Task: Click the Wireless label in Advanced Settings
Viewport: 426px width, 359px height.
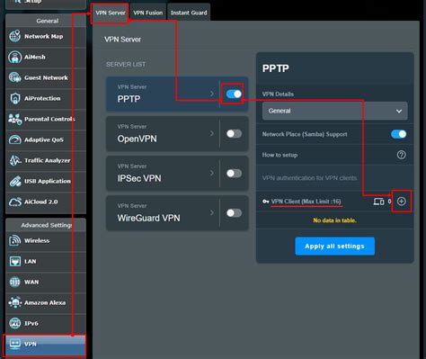Action: [x=37, y=240]
